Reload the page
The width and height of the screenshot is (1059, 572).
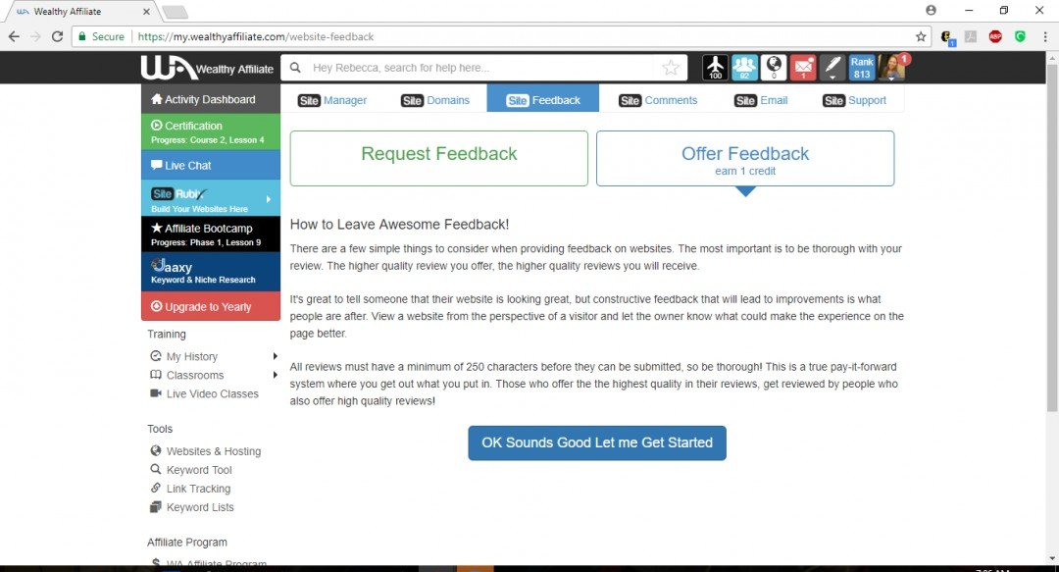point(58,36)
